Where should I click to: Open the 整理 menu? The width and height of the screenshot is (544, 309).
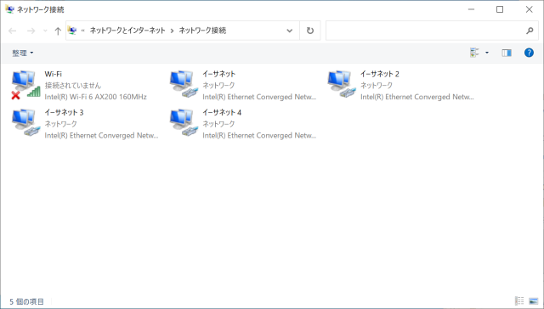23,53
